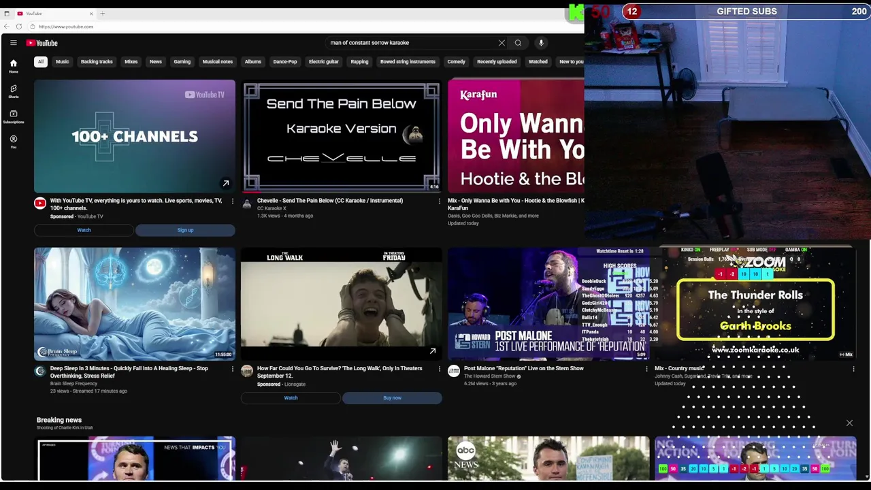Select the Mixes filter chip
Screen dimensions: 871x490
pos(131,62)
